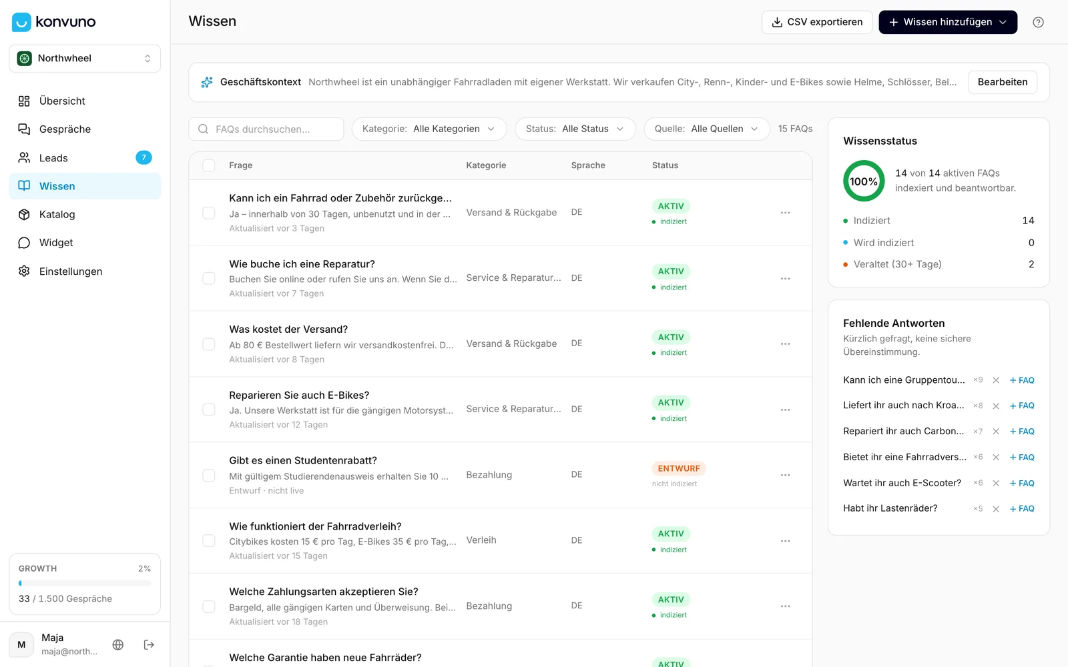Dismiss 'Liefert ihr auch nach Kroa...' suggestion
The width and height of the screenshot is (1068, 667).
click(996, 406)
